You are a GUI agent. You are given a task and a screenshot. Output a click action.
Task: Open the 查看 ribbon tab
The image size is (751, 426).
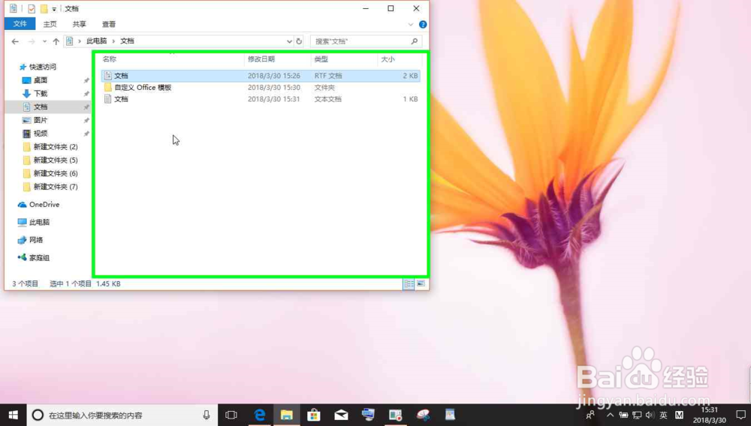(109, 24)
